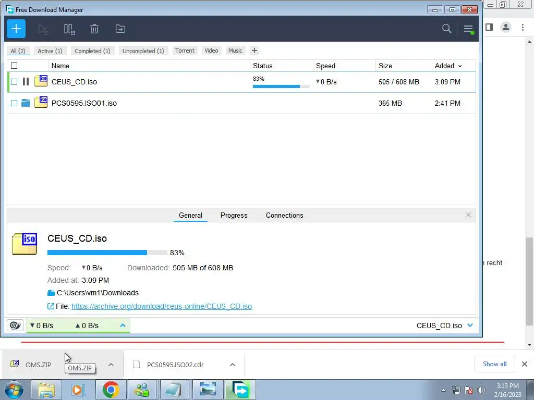Click the large iso icon in General panel
The image size is (534, 400).
(x=25, y=244)
